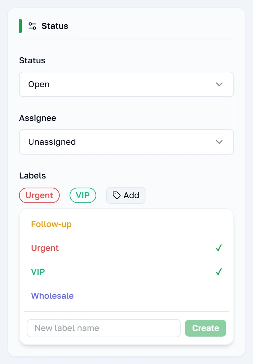Expand the Assignee dropdown showing Unassigned
Screen dimensions: 253x364
pos(126,142)
